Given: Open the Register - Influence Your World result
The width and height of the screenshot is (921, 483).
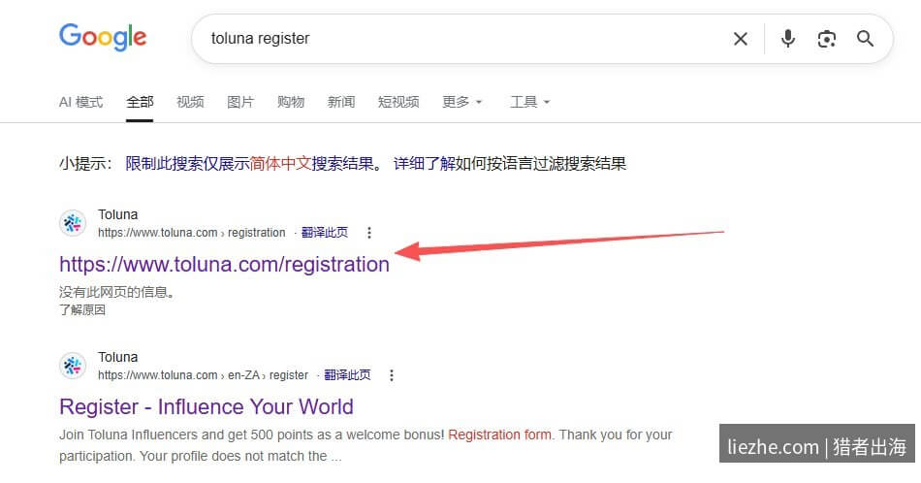Looking at the screenshot, I should click(206, 406).
